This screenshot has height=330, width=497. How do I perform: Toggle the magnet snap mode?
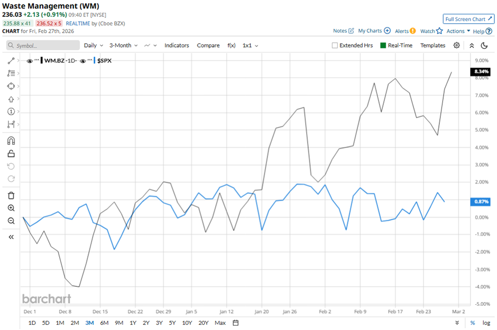pyautogui.click(x=11, y=141)
